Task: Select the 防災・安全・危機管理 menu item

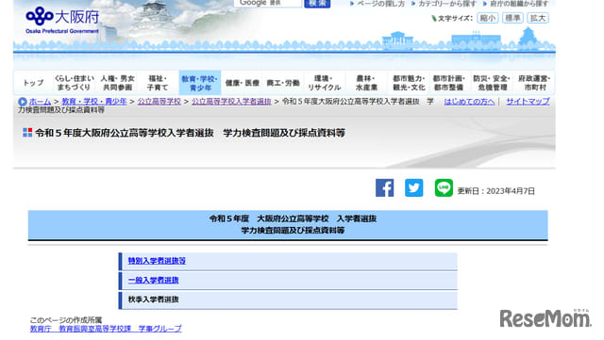Action: pos(492,83)
